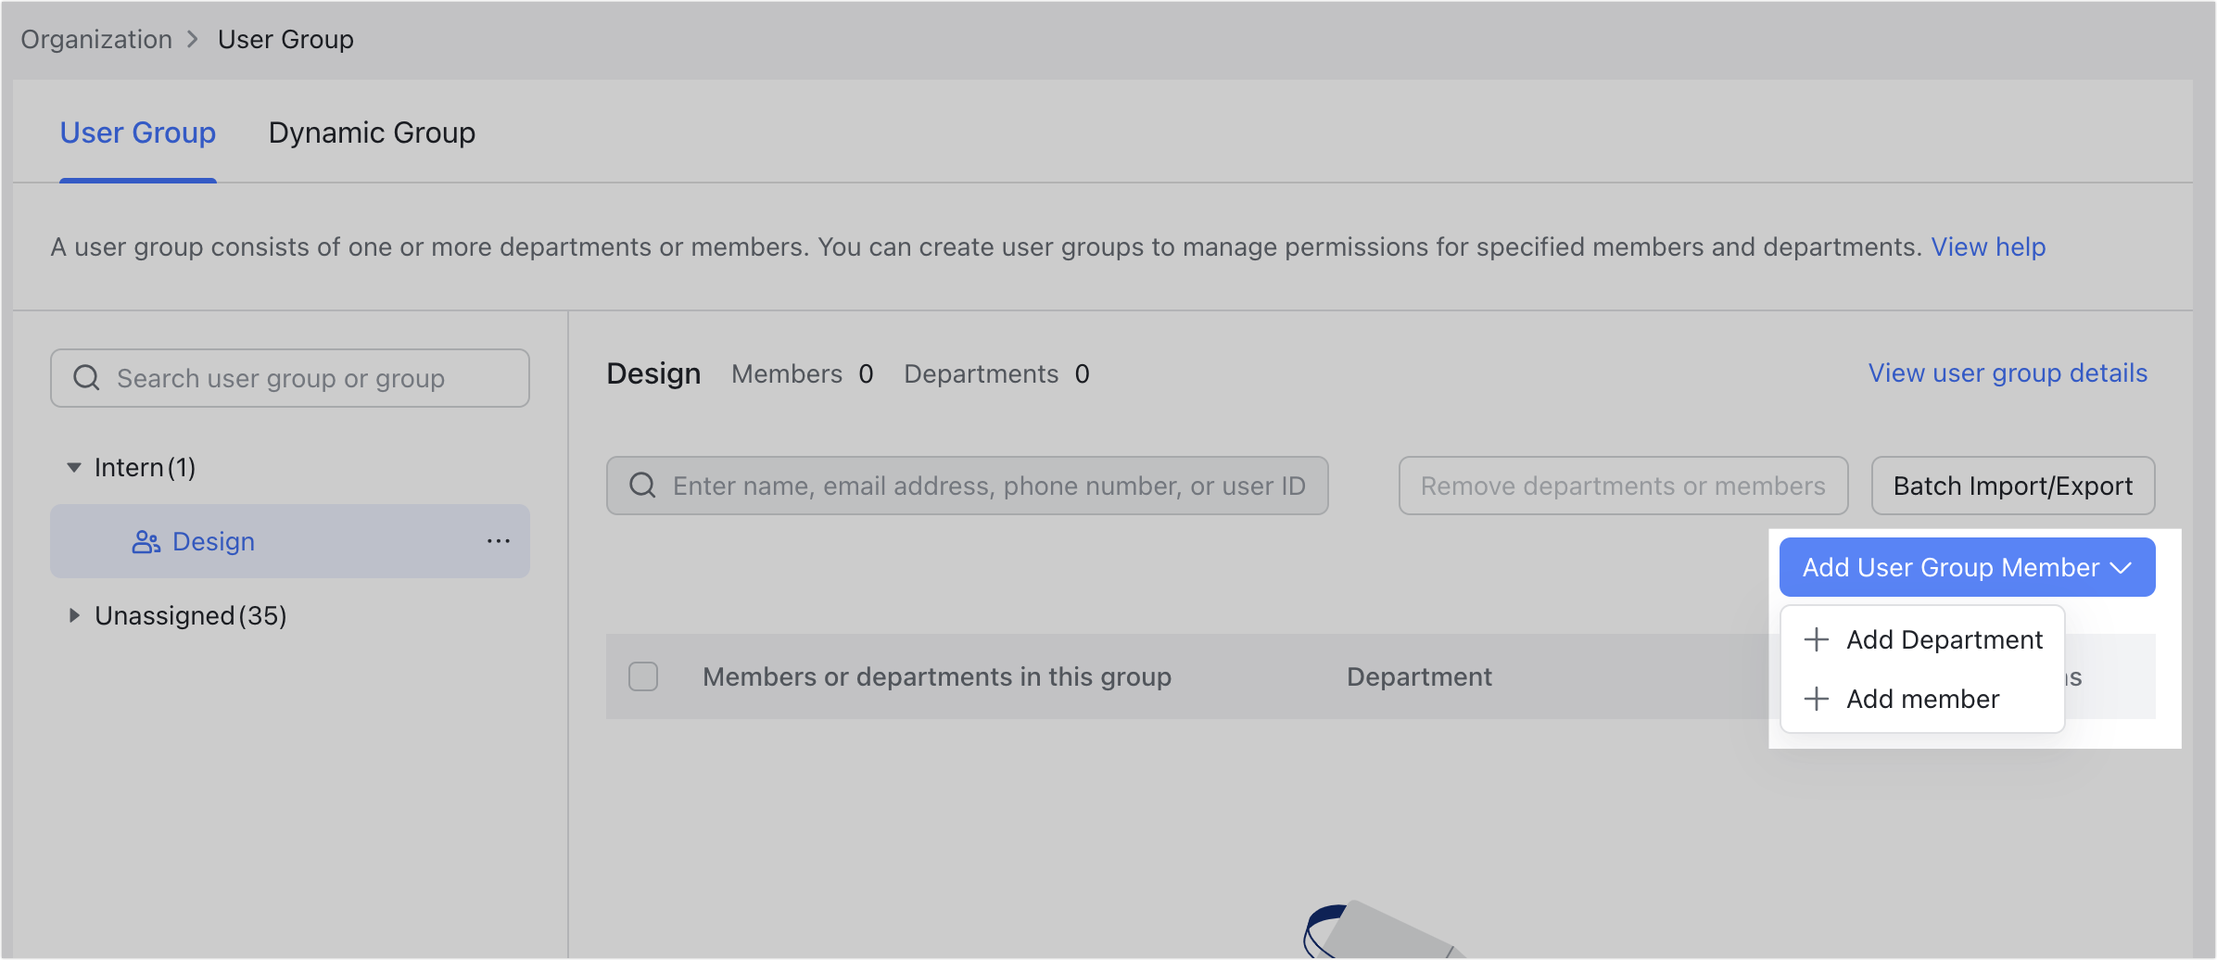Screen dimensions: 2217x960
Task: Click the breadcrumb arrow after Organization
Action: [193, 39]
